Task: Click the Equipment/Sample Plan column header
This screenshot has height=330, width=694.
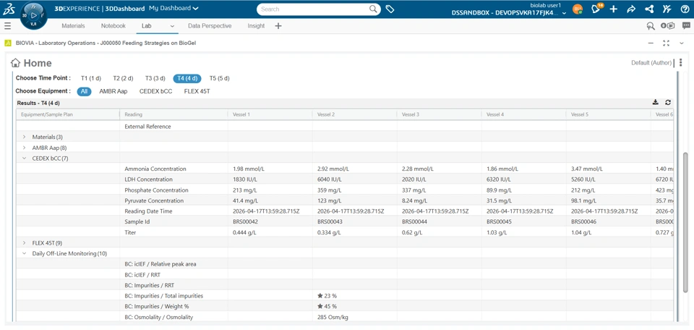Action: [x=68, y=114]
